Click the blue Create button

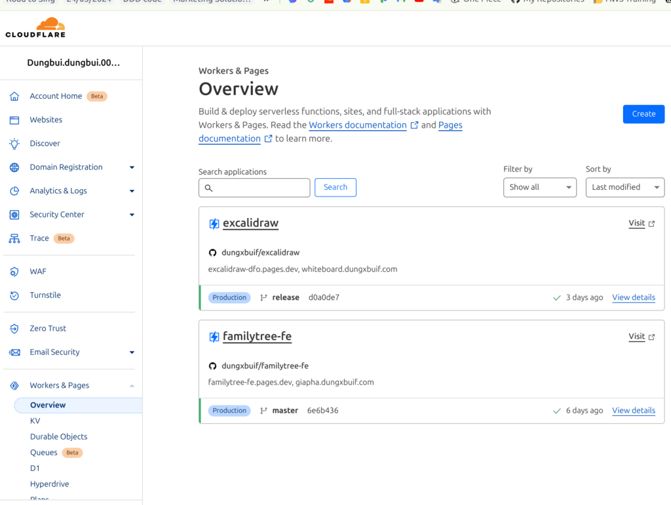click(x=643, y=114)
